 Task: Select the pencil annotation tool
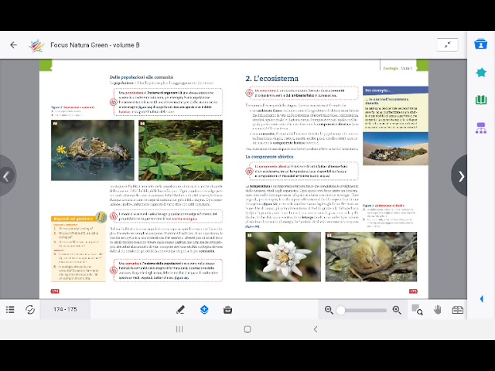pos(180,310)
